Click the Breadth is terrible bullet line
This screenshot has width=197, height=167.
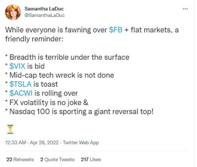click(67, 57)
